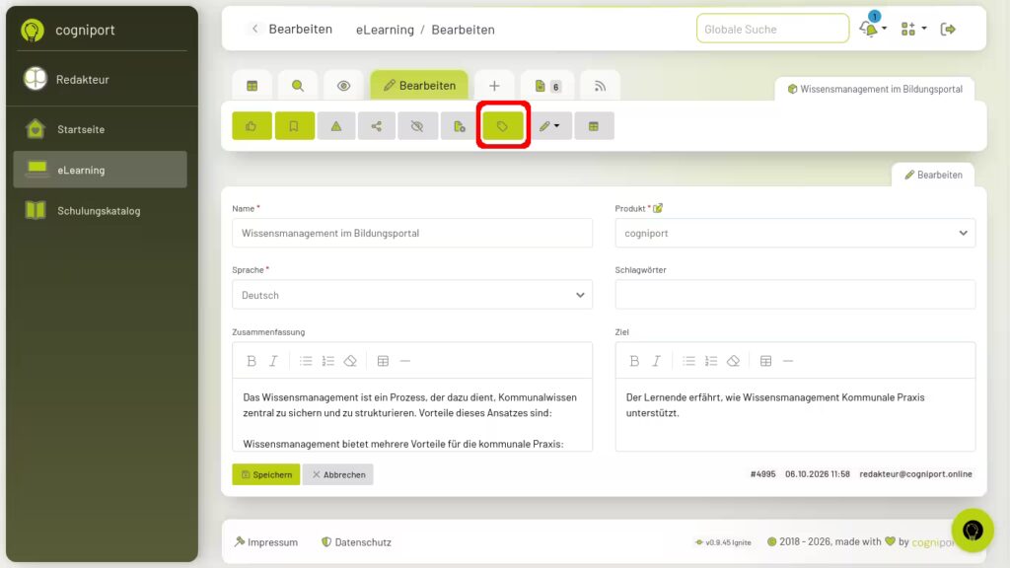Image resolution: width=1010 pixels, height=568 pixels.
Task: Click the thumbs-up like button
Action: coord(252,126)
